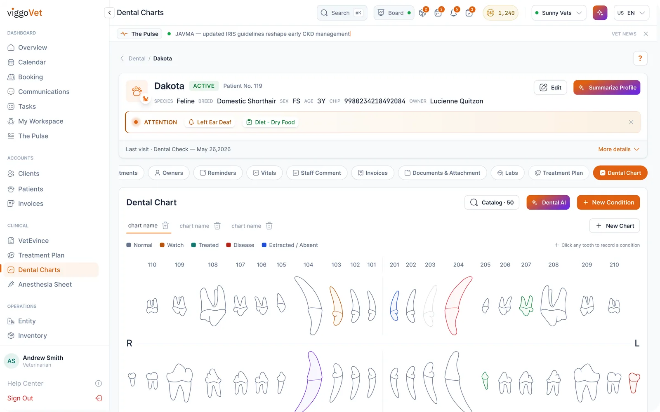Click the help question mark icon
Screen dimensions: 660x412
tap(640, 59)
